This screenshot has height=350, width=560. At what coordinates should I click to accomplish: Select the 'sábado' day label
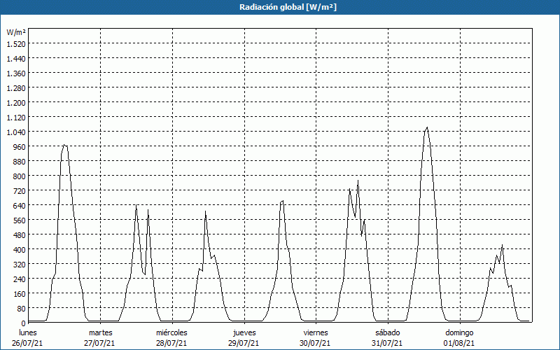pyautogui.click(x=388, y=332)
